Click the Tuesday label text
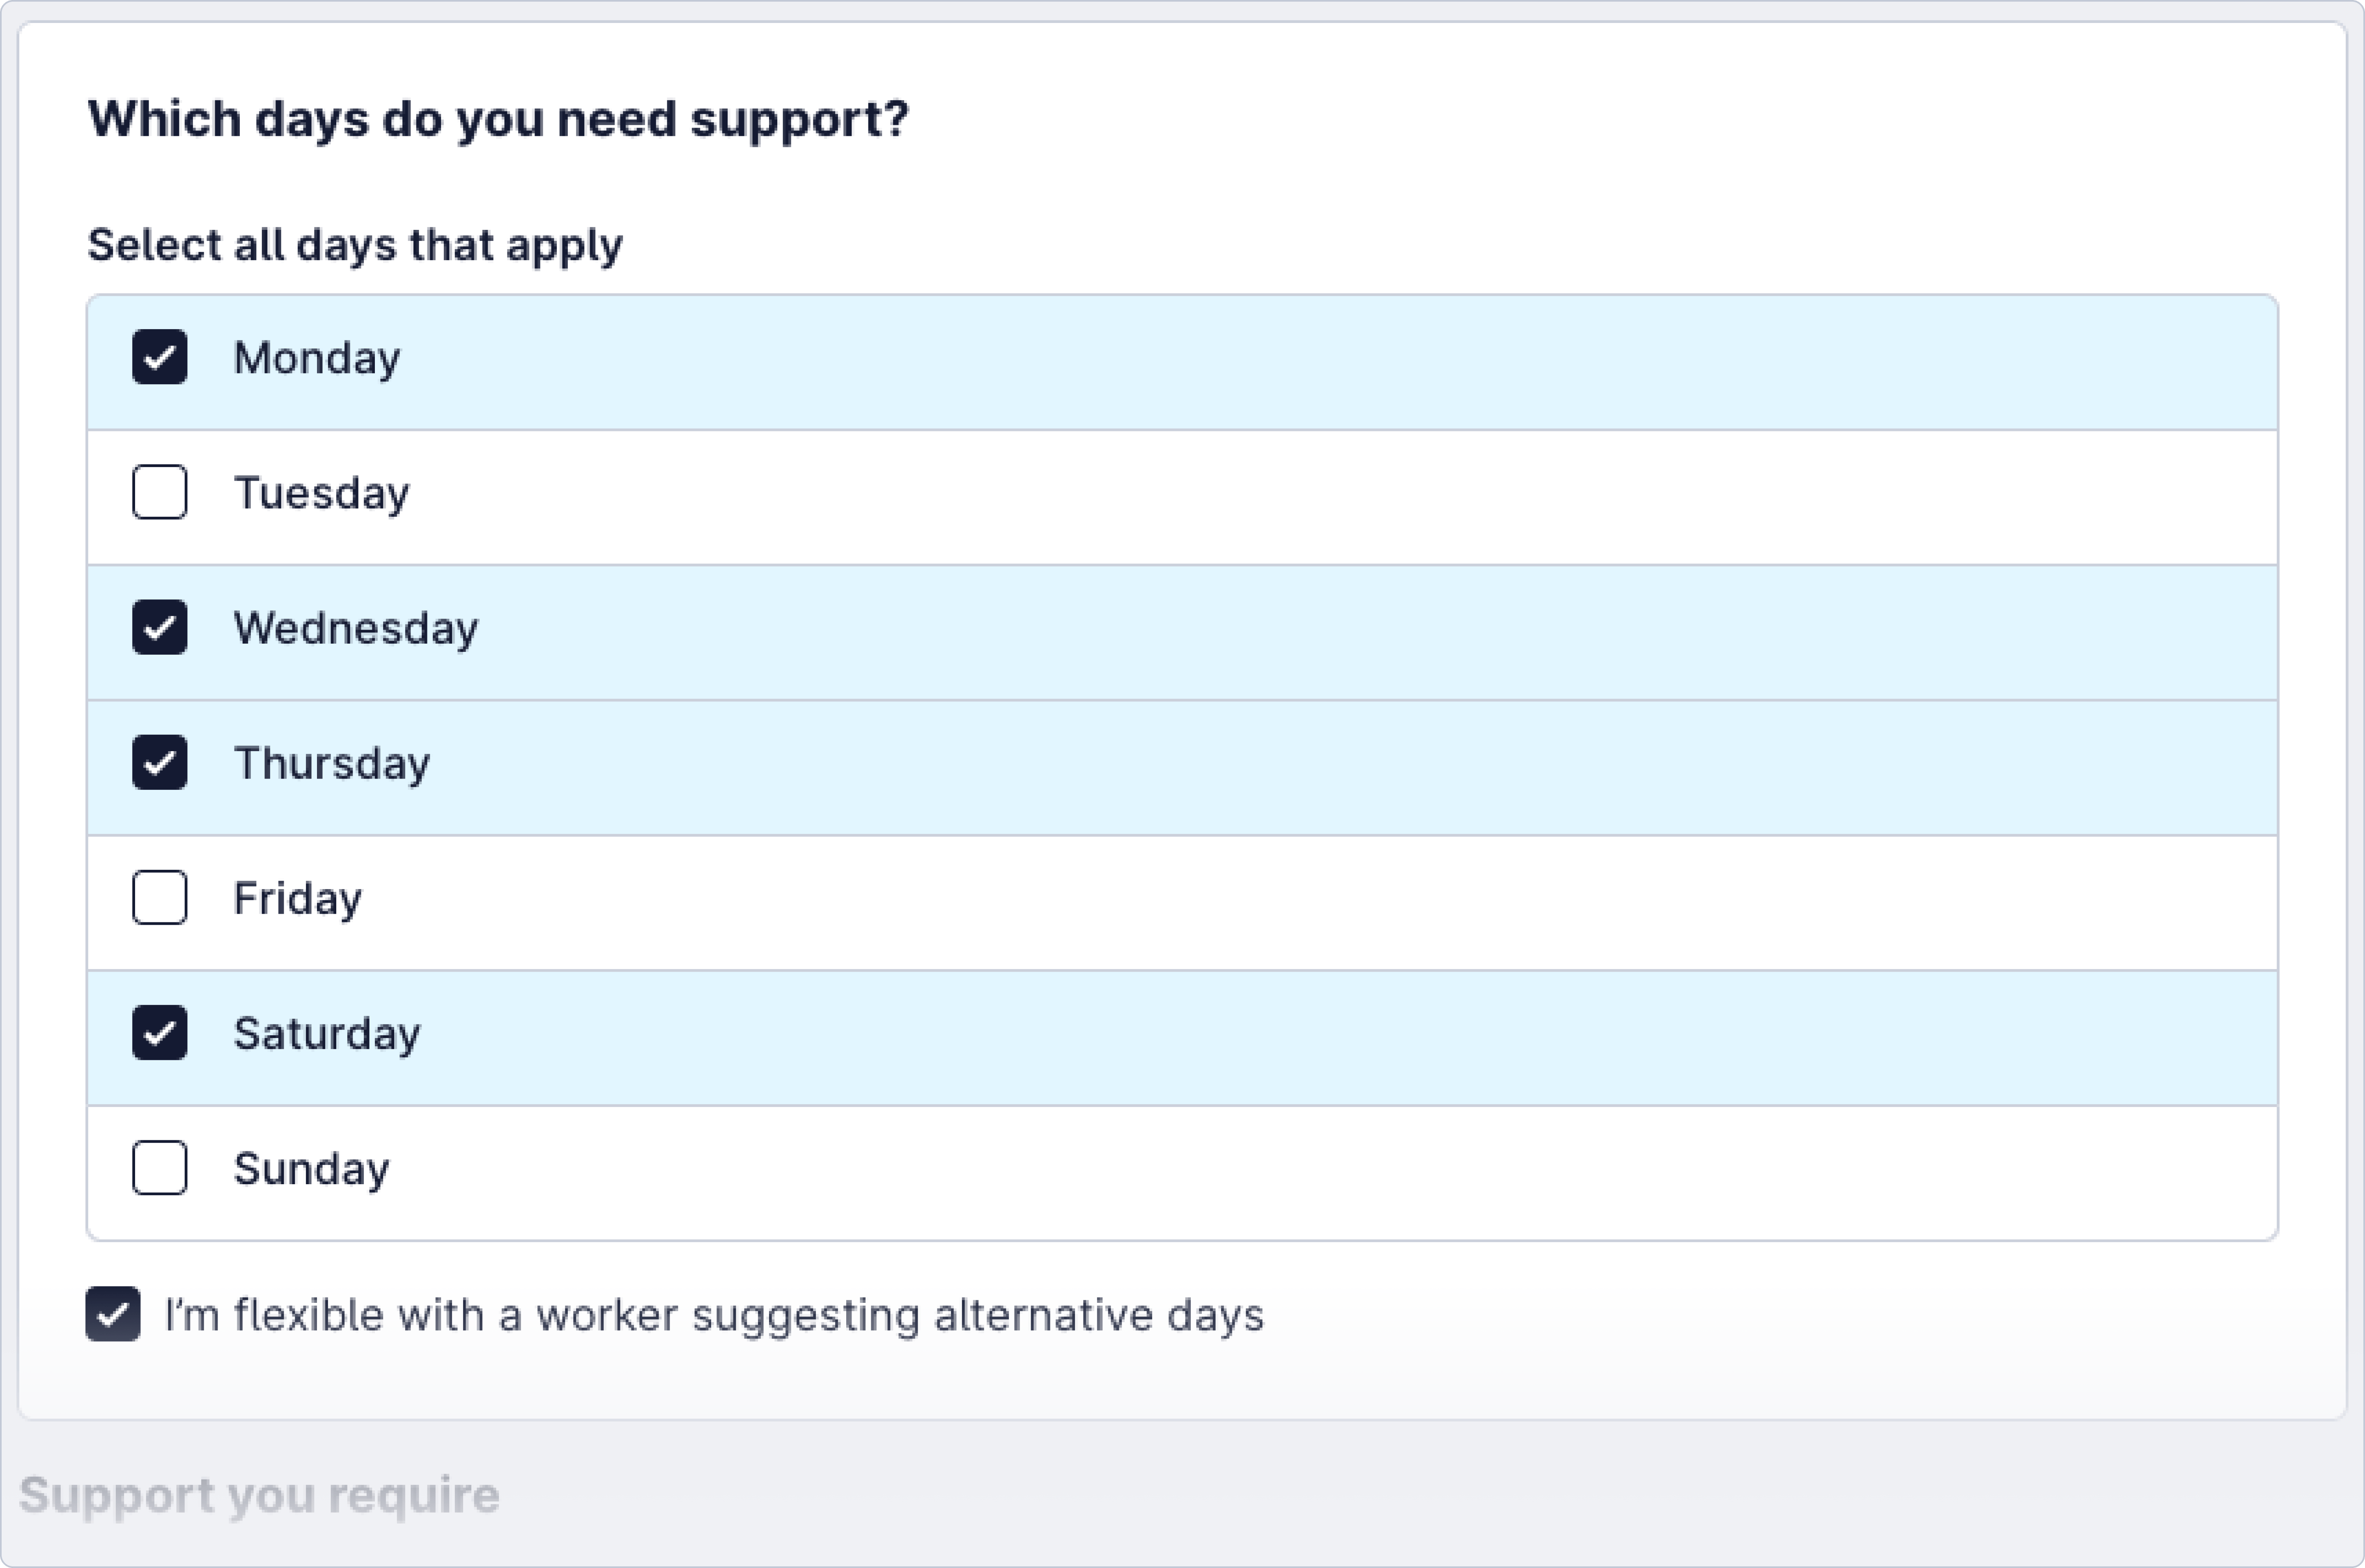 [321, 493]
